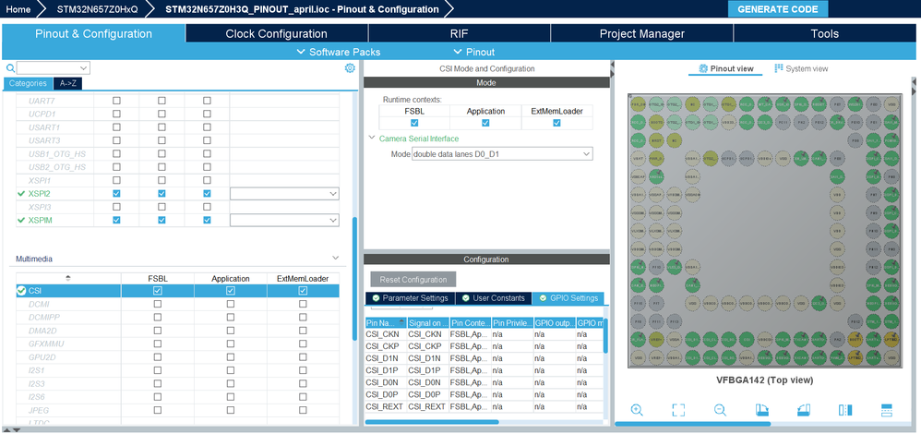Rotate the chip clockwise
The height and width of the screenshot is (434, 921).
click(762, 410)
